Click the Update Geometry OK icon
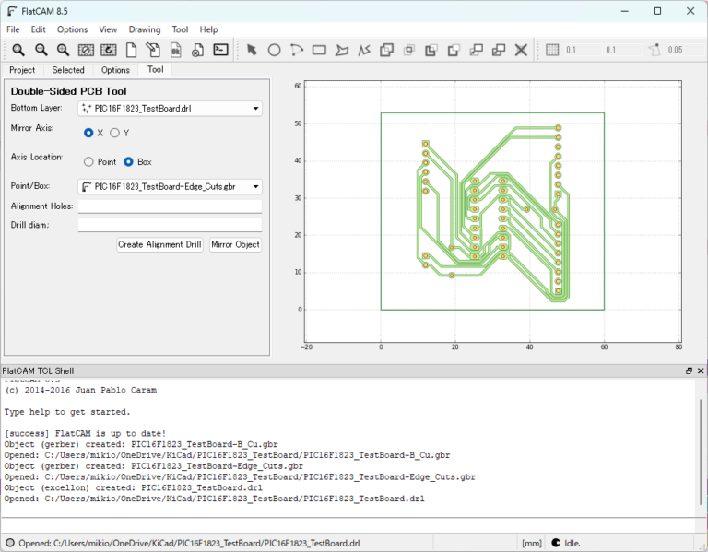 pyautogui.click(x=176, y=50)
